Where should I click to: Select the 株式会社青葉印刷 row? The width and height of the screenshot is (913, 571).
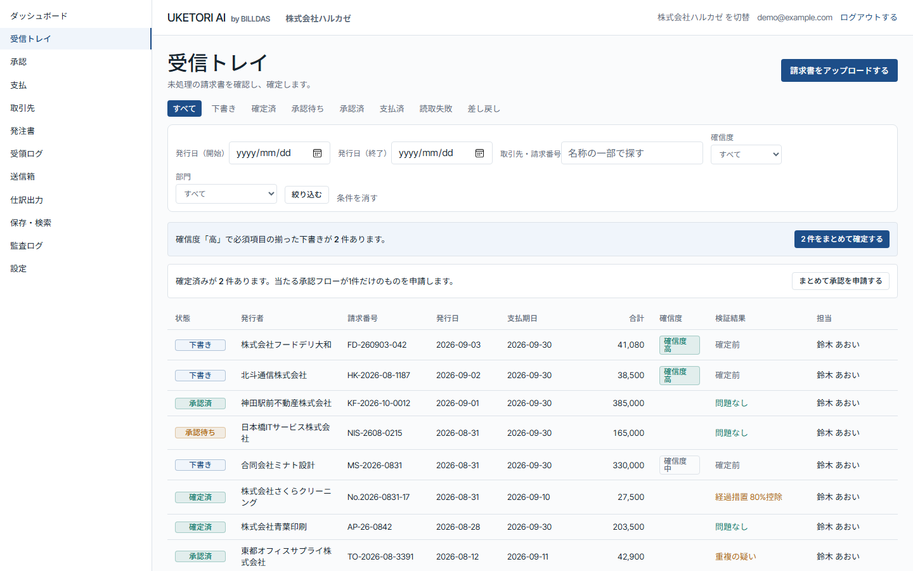tap(533, 527)
